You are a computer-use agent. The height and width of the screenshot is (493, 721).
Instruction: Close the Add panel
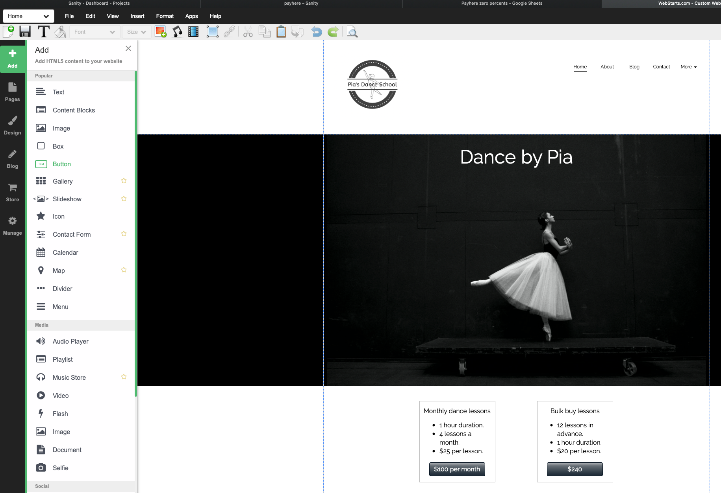pyautogui.click(x=128, y=48)
